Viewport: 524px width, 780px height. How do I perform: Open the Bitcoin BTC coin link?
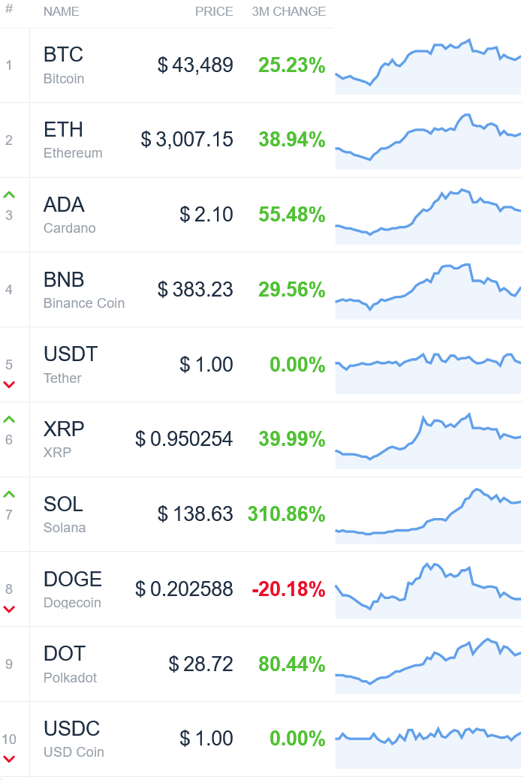point(64,65)
